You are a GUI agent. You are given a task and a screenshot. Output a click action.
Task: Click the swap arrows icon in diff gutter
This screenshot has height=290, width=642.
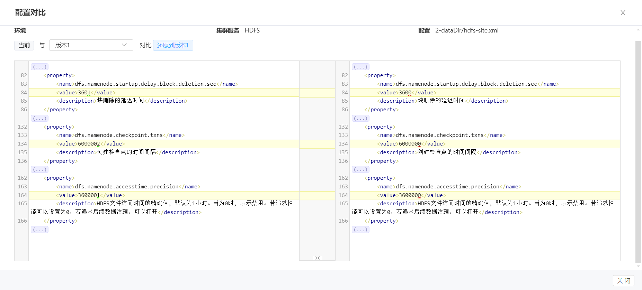(317, 258)
